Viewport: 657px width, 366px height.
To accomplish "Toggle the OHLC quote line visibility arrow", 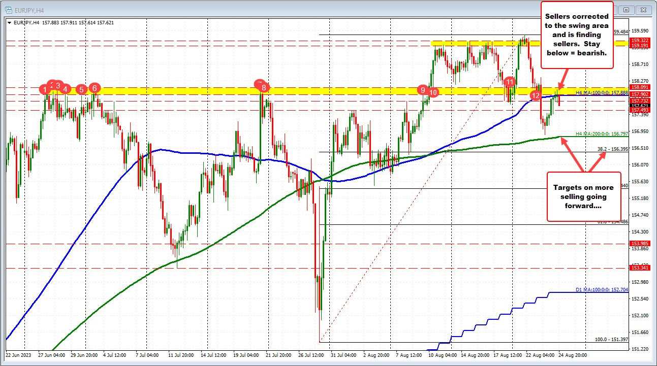I will click(x=8, y=22).
